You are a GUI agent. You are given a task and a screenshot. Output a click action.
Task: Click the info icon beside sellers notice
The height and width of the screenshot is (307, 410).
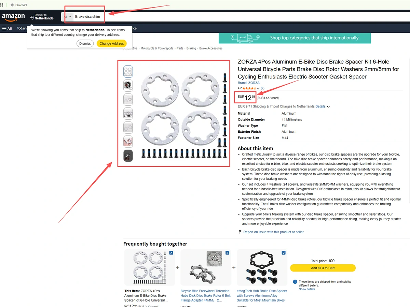pyautogui.click(x=295, y=282)
